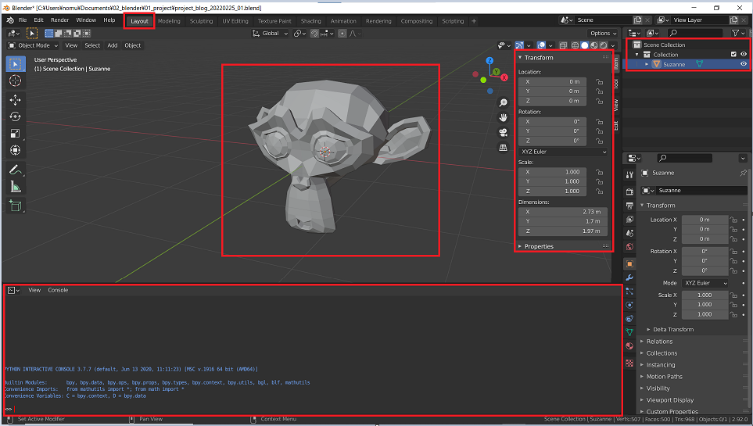Open the Material properties tab
753x426 pixels.
[629, 345]
